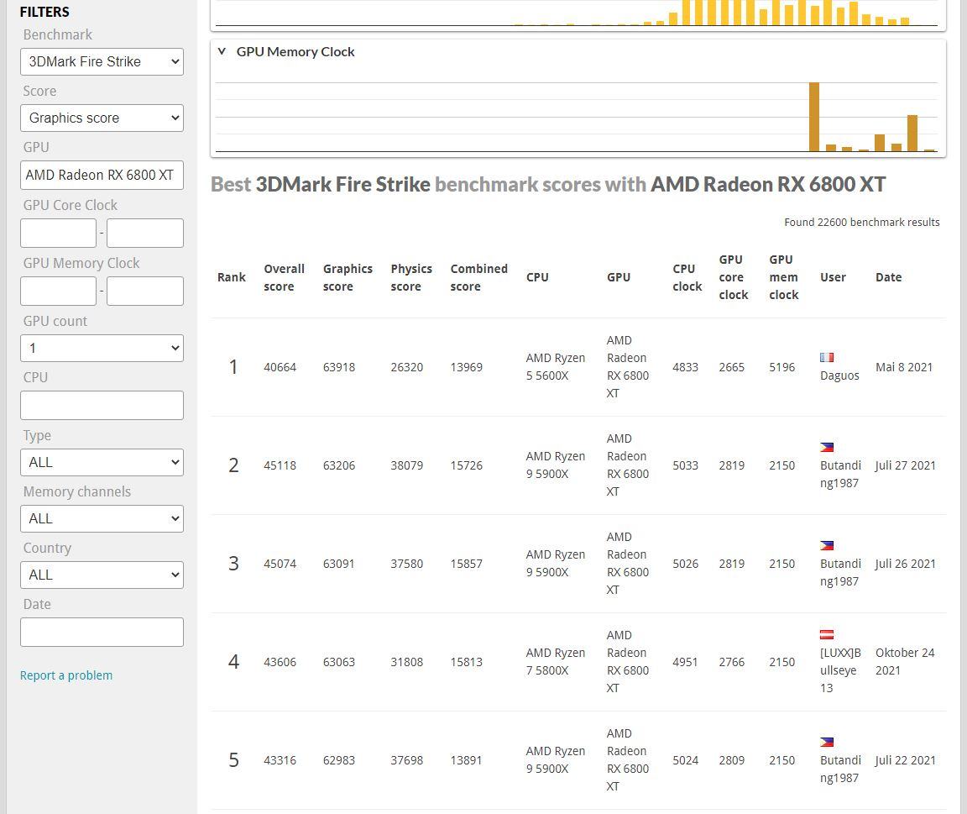Click the GPU Core Clock maximum field
This screenshot has height=814, width=967.
coord(145,234)
